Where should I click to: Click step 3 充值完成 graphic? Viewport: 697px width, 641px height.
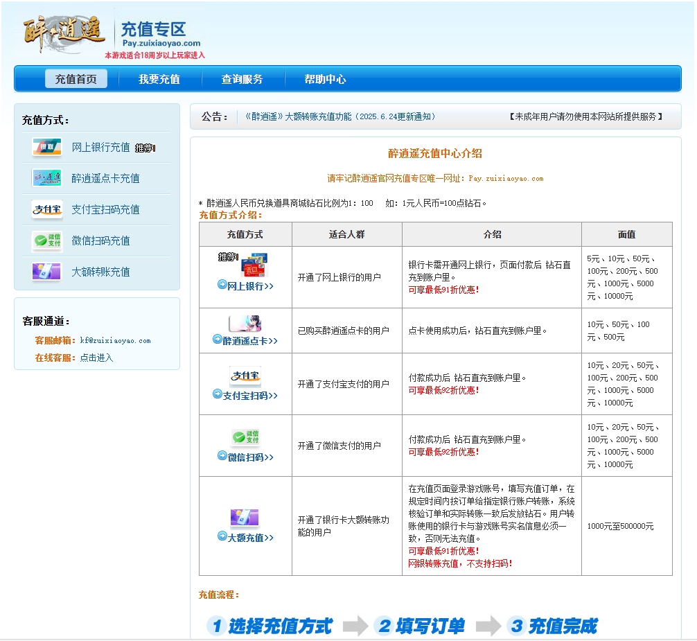click(x=553, y=626)
